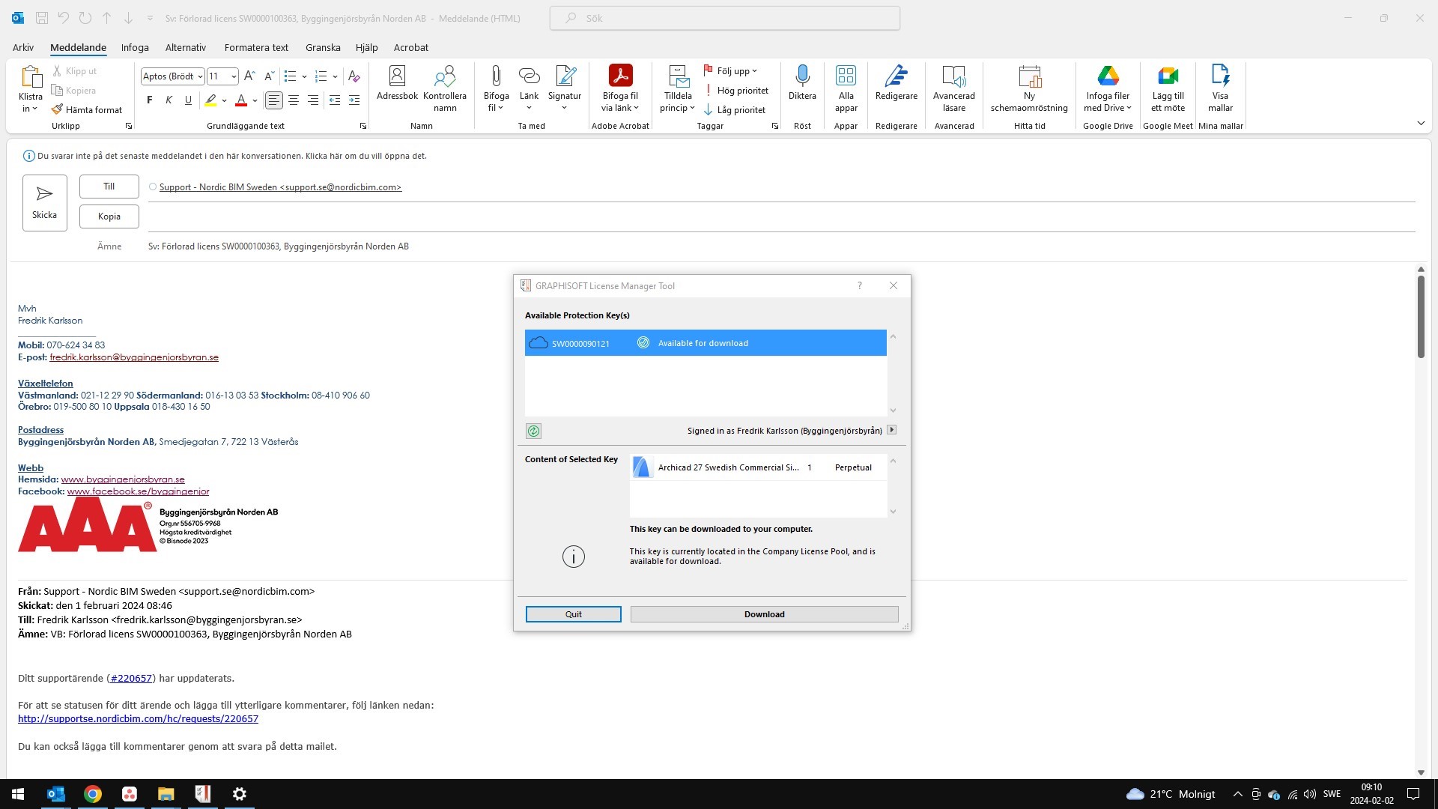Toggle bold (F) text formatting
The height and width of the screenshot is (809, 1438).
(150, 100)
